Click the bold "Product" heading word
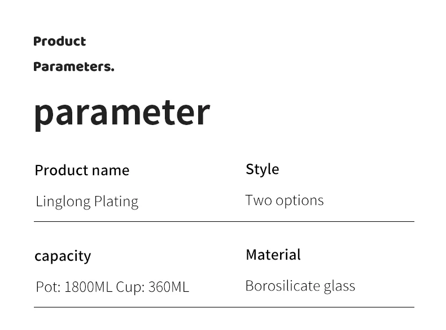 click(x=59, y=41)
